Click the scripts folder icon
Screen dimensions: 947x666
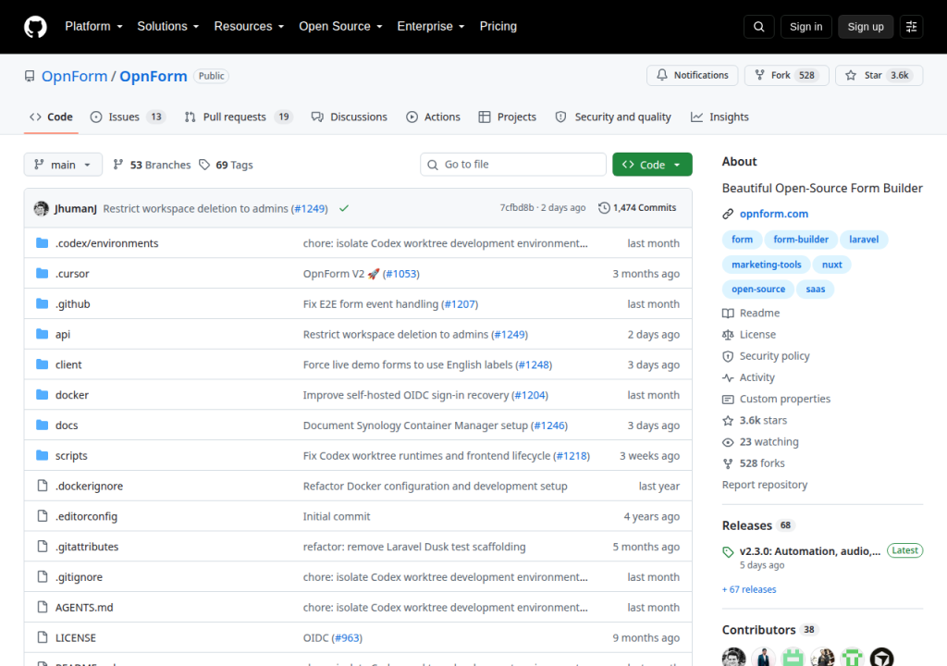coord(43,455)
